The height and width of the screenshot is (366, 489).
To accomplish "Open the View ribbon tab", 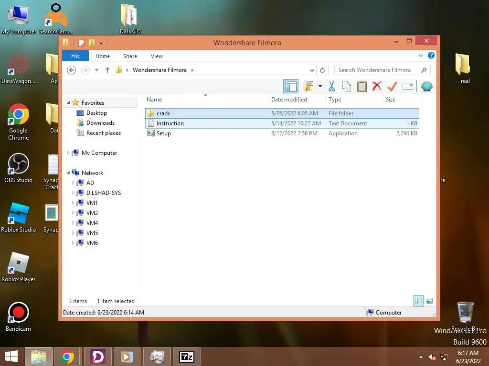I will [x=157, y=56].
